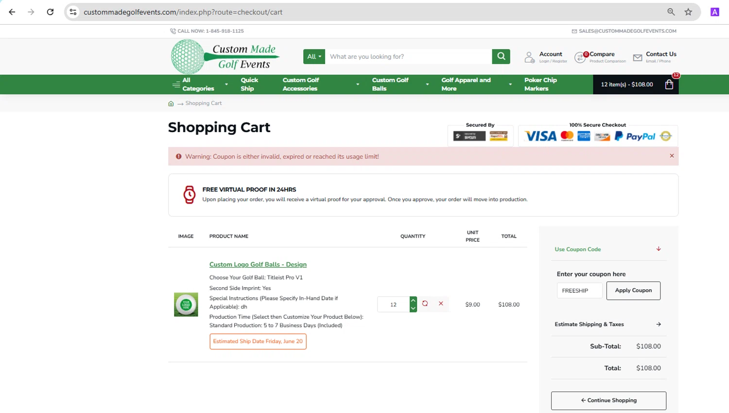Click the shopping bag icon
729x413 pixels.
tap(669, 85)
